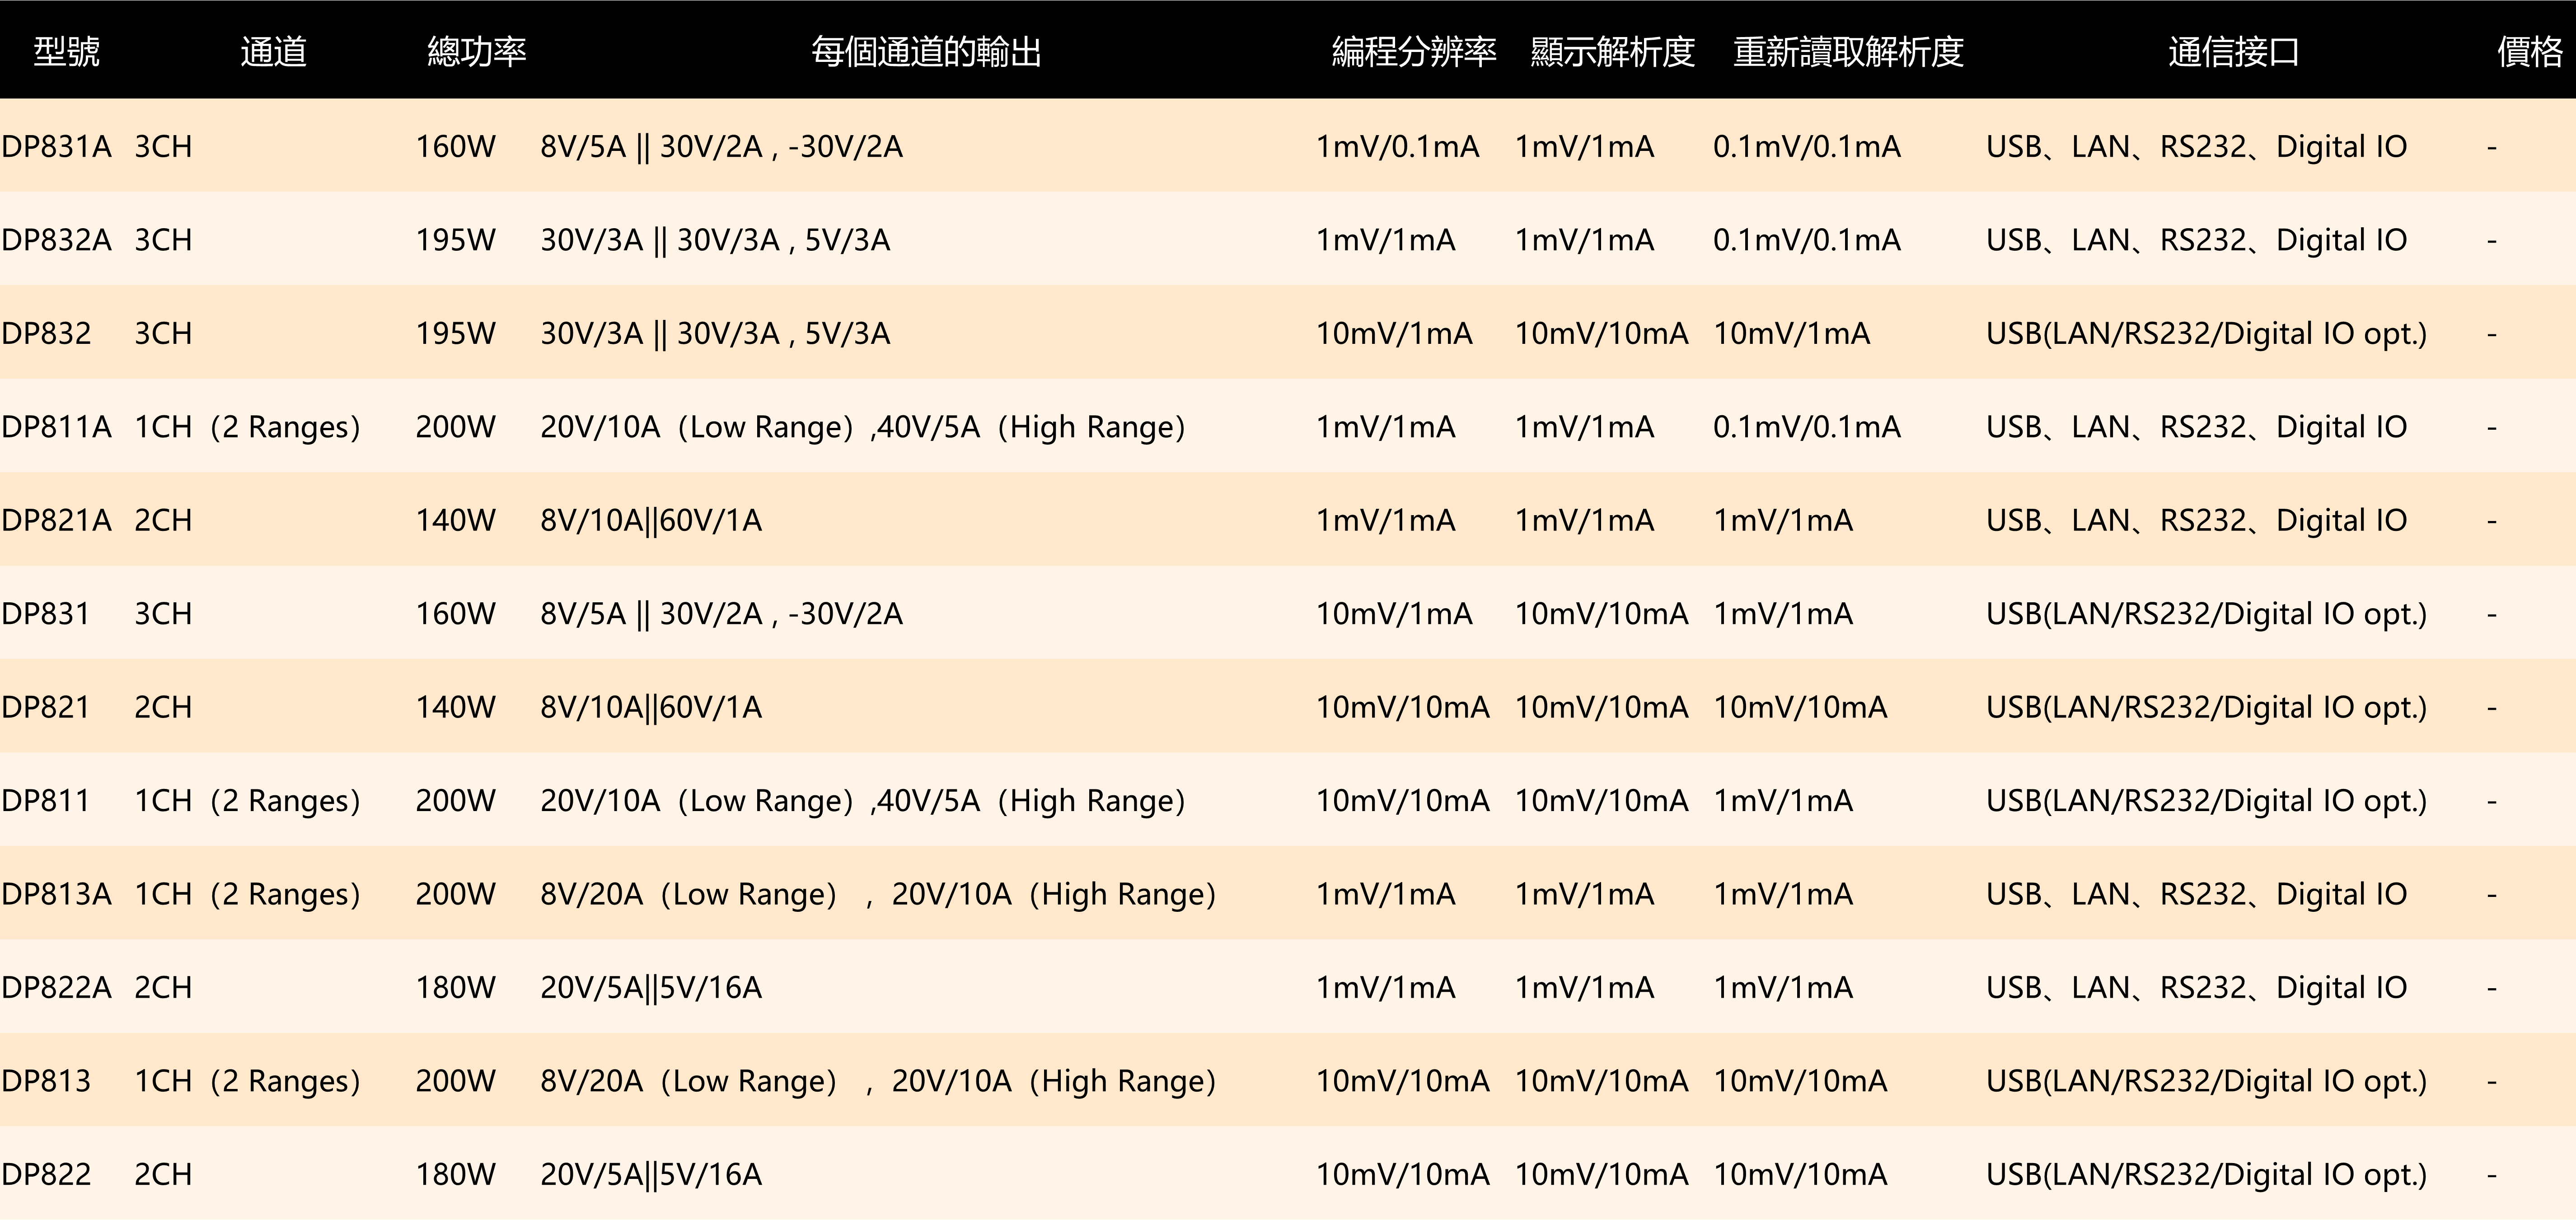Select the DP813 model cell

point(46,1081)
